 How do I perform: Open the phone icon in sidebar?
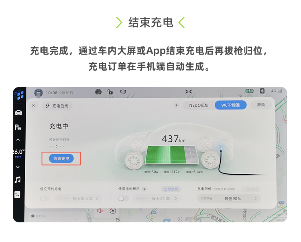(x=17, y=195)
